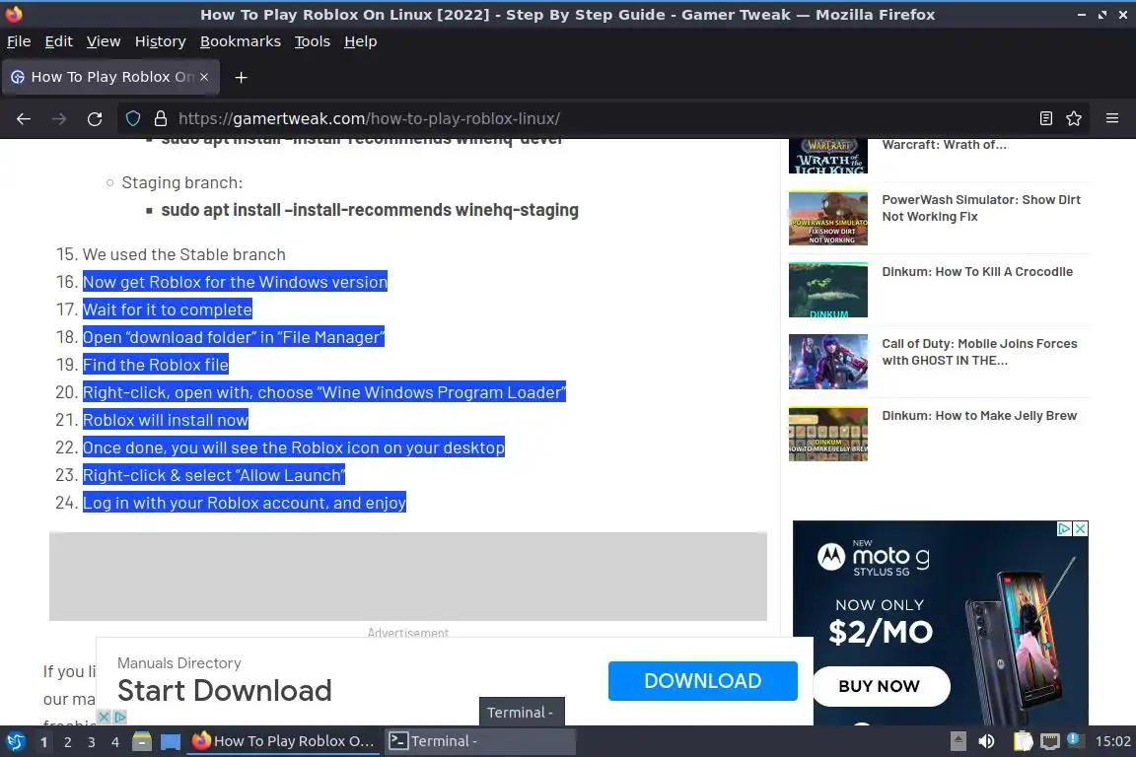Switch to Terminal window in taskbar
The width and height of the screenshot is (1136, 757).
coord(479,742)
